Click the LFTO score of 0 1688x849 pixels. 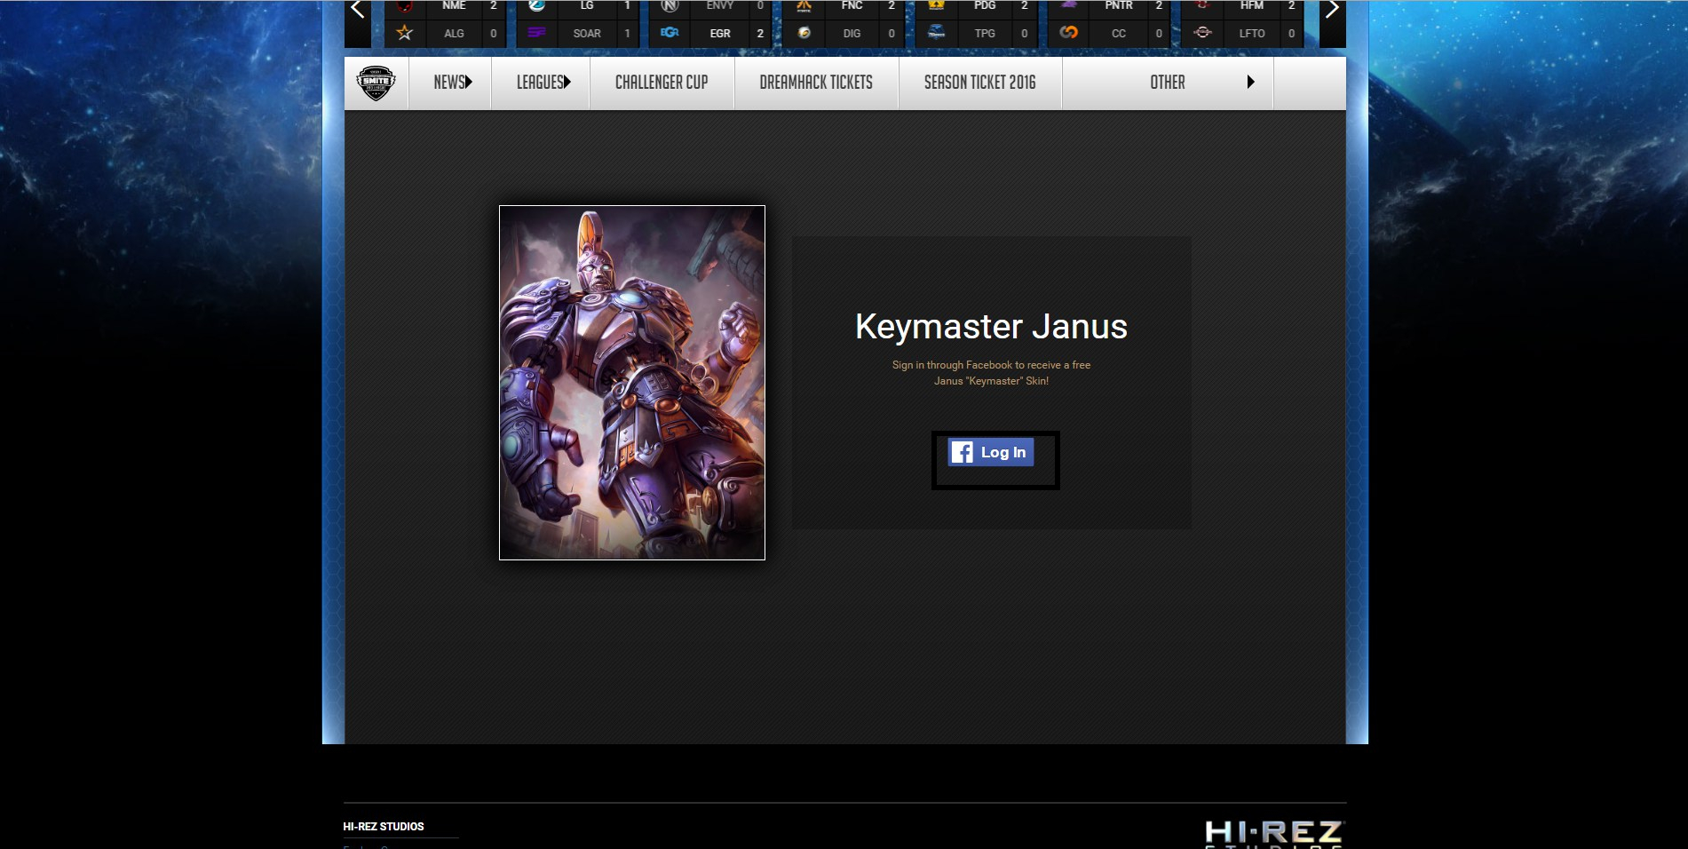[x=1291, y=34]
